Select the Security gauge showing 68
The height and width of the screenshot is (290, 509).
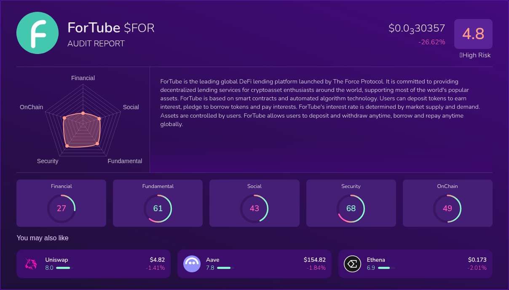pyautogui.click(x=351, y=208)
